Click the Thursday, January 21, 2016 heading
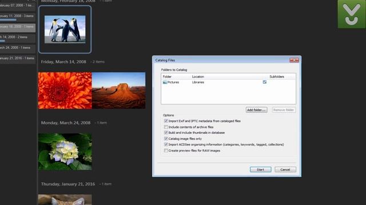 pyautogui.click(x=68, y=184)
